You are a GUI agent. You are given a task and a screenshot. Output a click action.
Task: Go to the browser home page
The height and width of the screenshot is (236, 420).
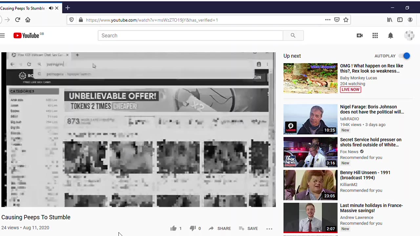tap(28, 20)
